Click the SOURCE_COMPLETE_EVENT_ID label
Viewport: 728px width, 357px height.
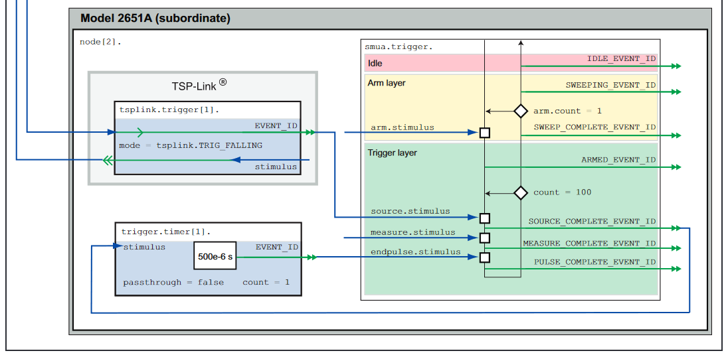pyautogui.click(x=592, y=221)
